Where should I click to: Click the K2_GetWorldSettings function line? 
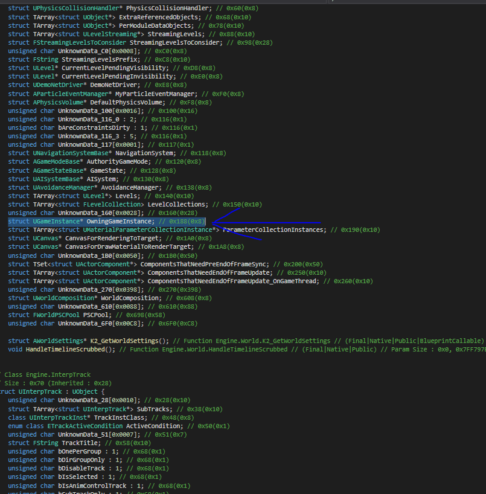pos(247,341)
